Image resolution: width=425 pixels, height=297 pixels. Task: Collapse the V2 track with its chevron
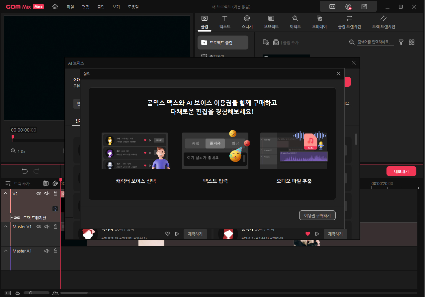5,193
